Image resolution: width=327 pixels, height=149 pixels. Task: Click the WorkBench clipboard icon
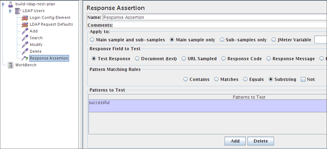pos(10,65)
